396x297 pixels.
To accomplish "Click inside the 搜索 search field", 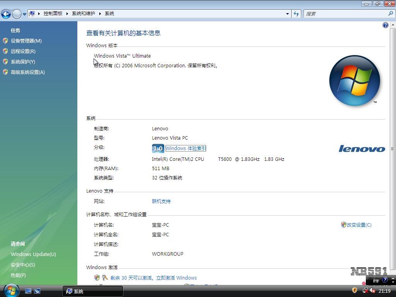I will 344,14.
